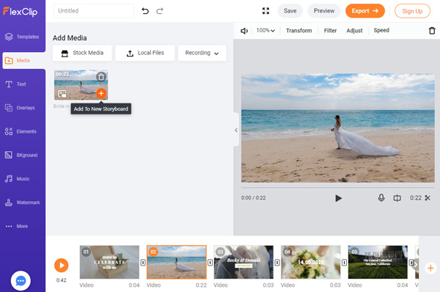This screenshot has height=292, width=440.
Task: Select the 00:22 bride beach media thumbnail
Action: click(x=81, y=85)
